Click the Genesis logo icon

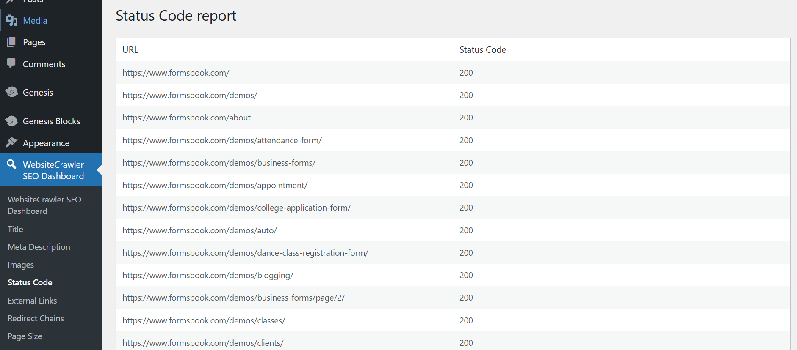11,92
